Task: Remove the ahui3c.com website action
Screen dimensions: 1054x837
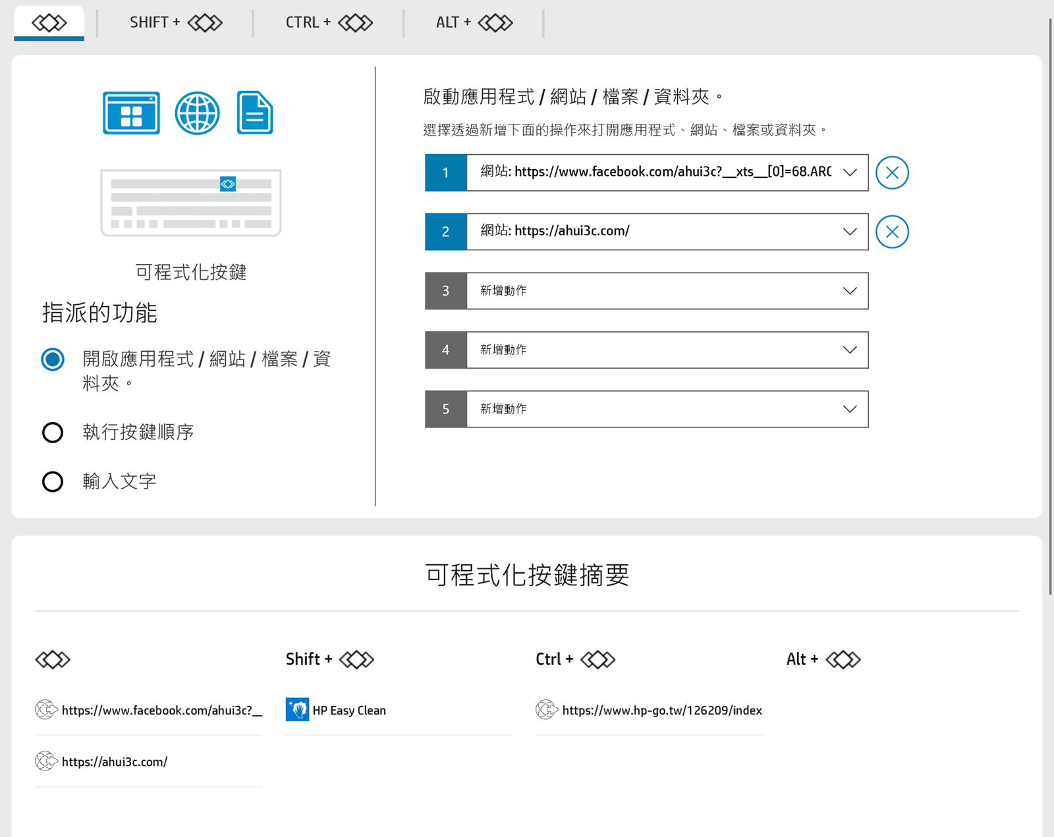Action: point(892,232)
